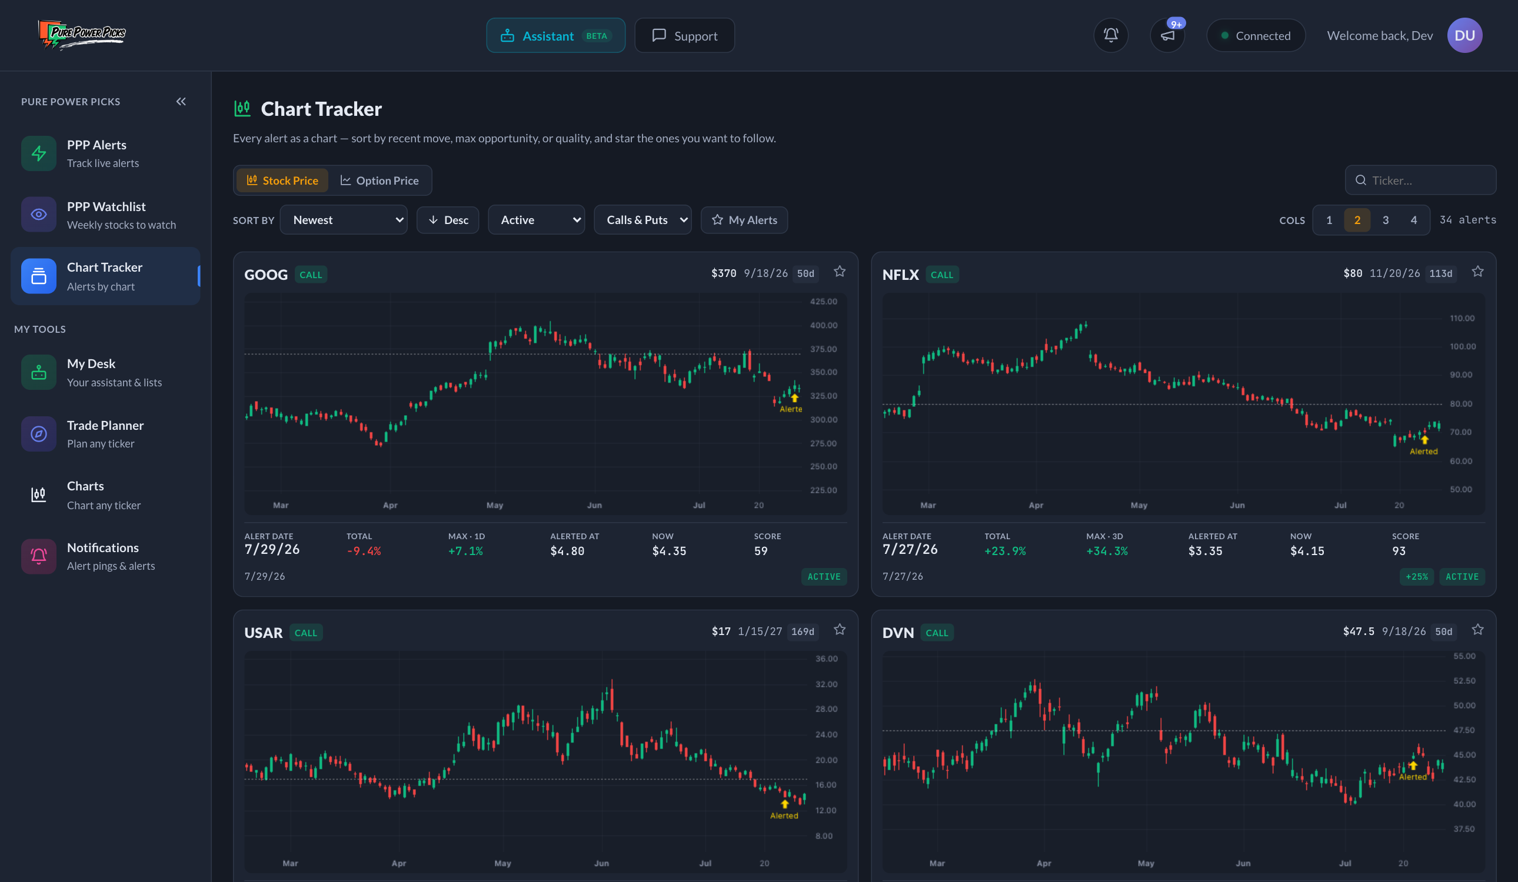The image size is (1518, 882).
Task: Open the Sort By Newest dropdown
Action: (344, 220)
